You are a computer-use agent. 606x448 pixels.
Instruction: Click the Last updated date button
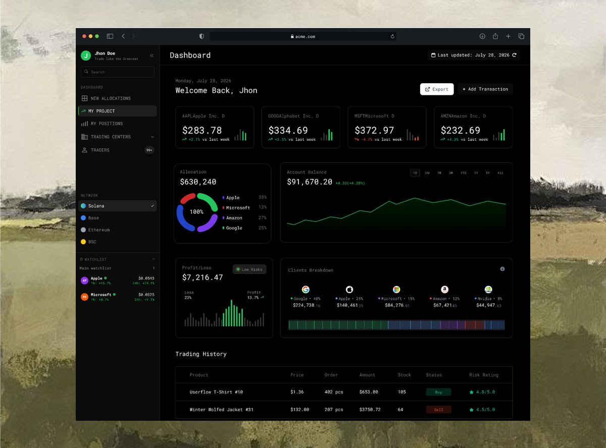click(x=474, y=55)
